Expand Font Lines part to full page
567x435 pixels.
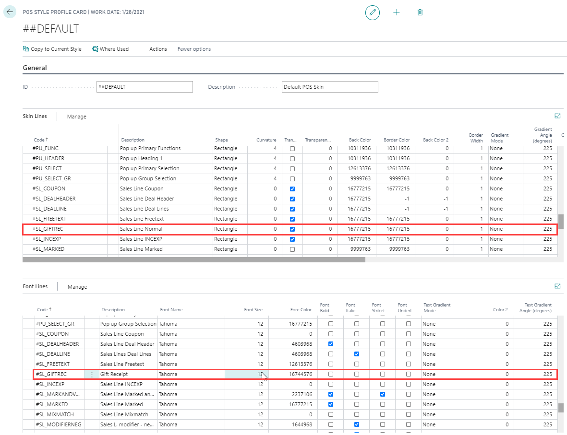tap(557, 286)
